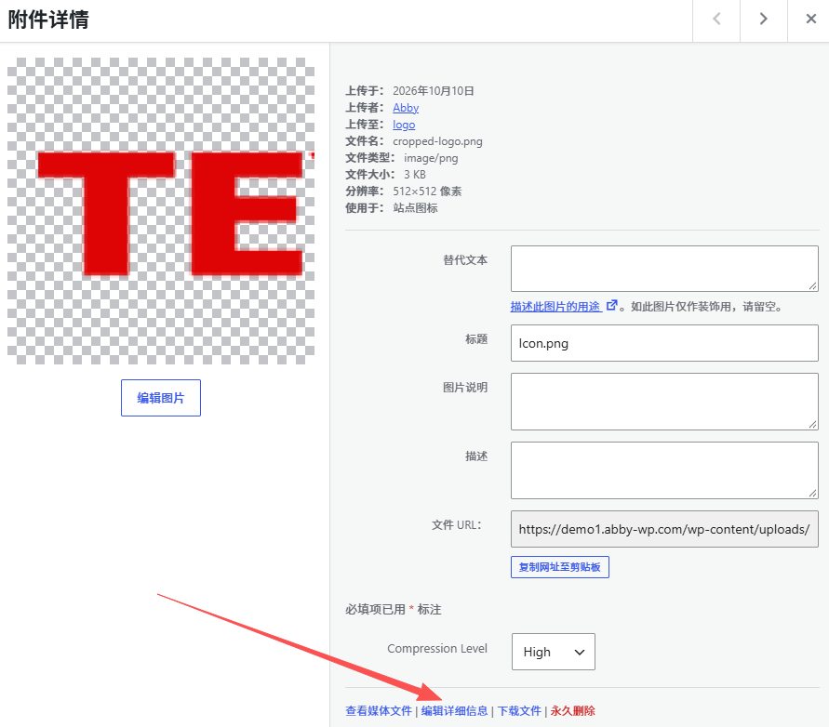Click the 附件详情 dialog title
Viewport: 829px width, 727px height.
(x=48, y=20)
